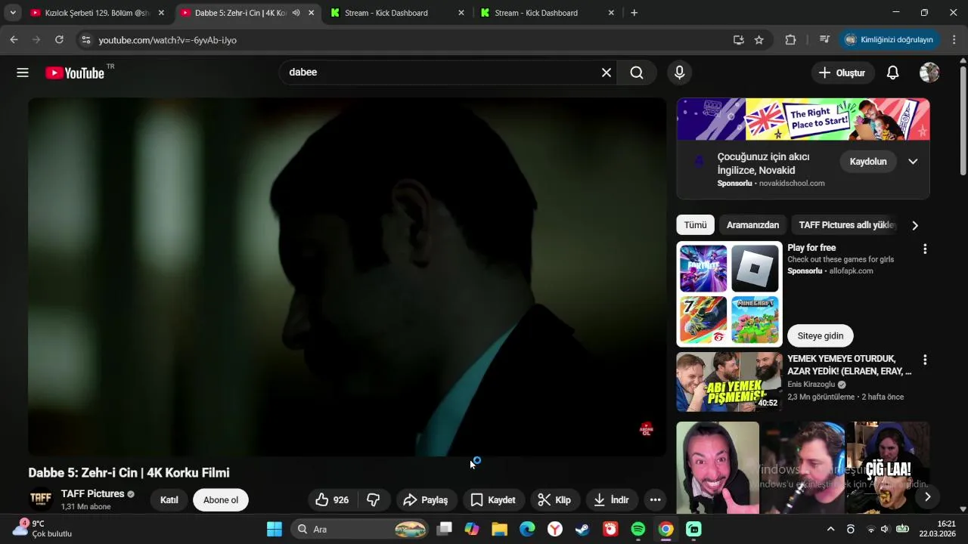Viewport: 968px width, 544px height.
Task: Open Chrome media controls icon
Action: click(824, 40)
